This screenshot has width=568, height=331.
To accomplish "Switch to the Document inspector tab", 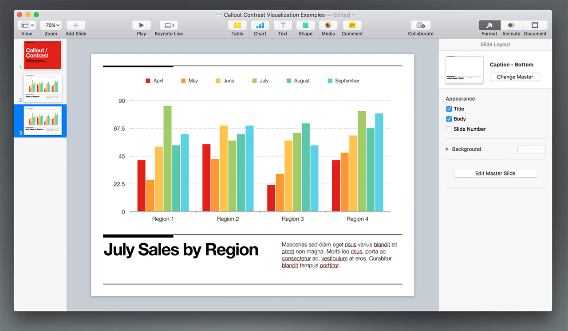I will 535,26.
